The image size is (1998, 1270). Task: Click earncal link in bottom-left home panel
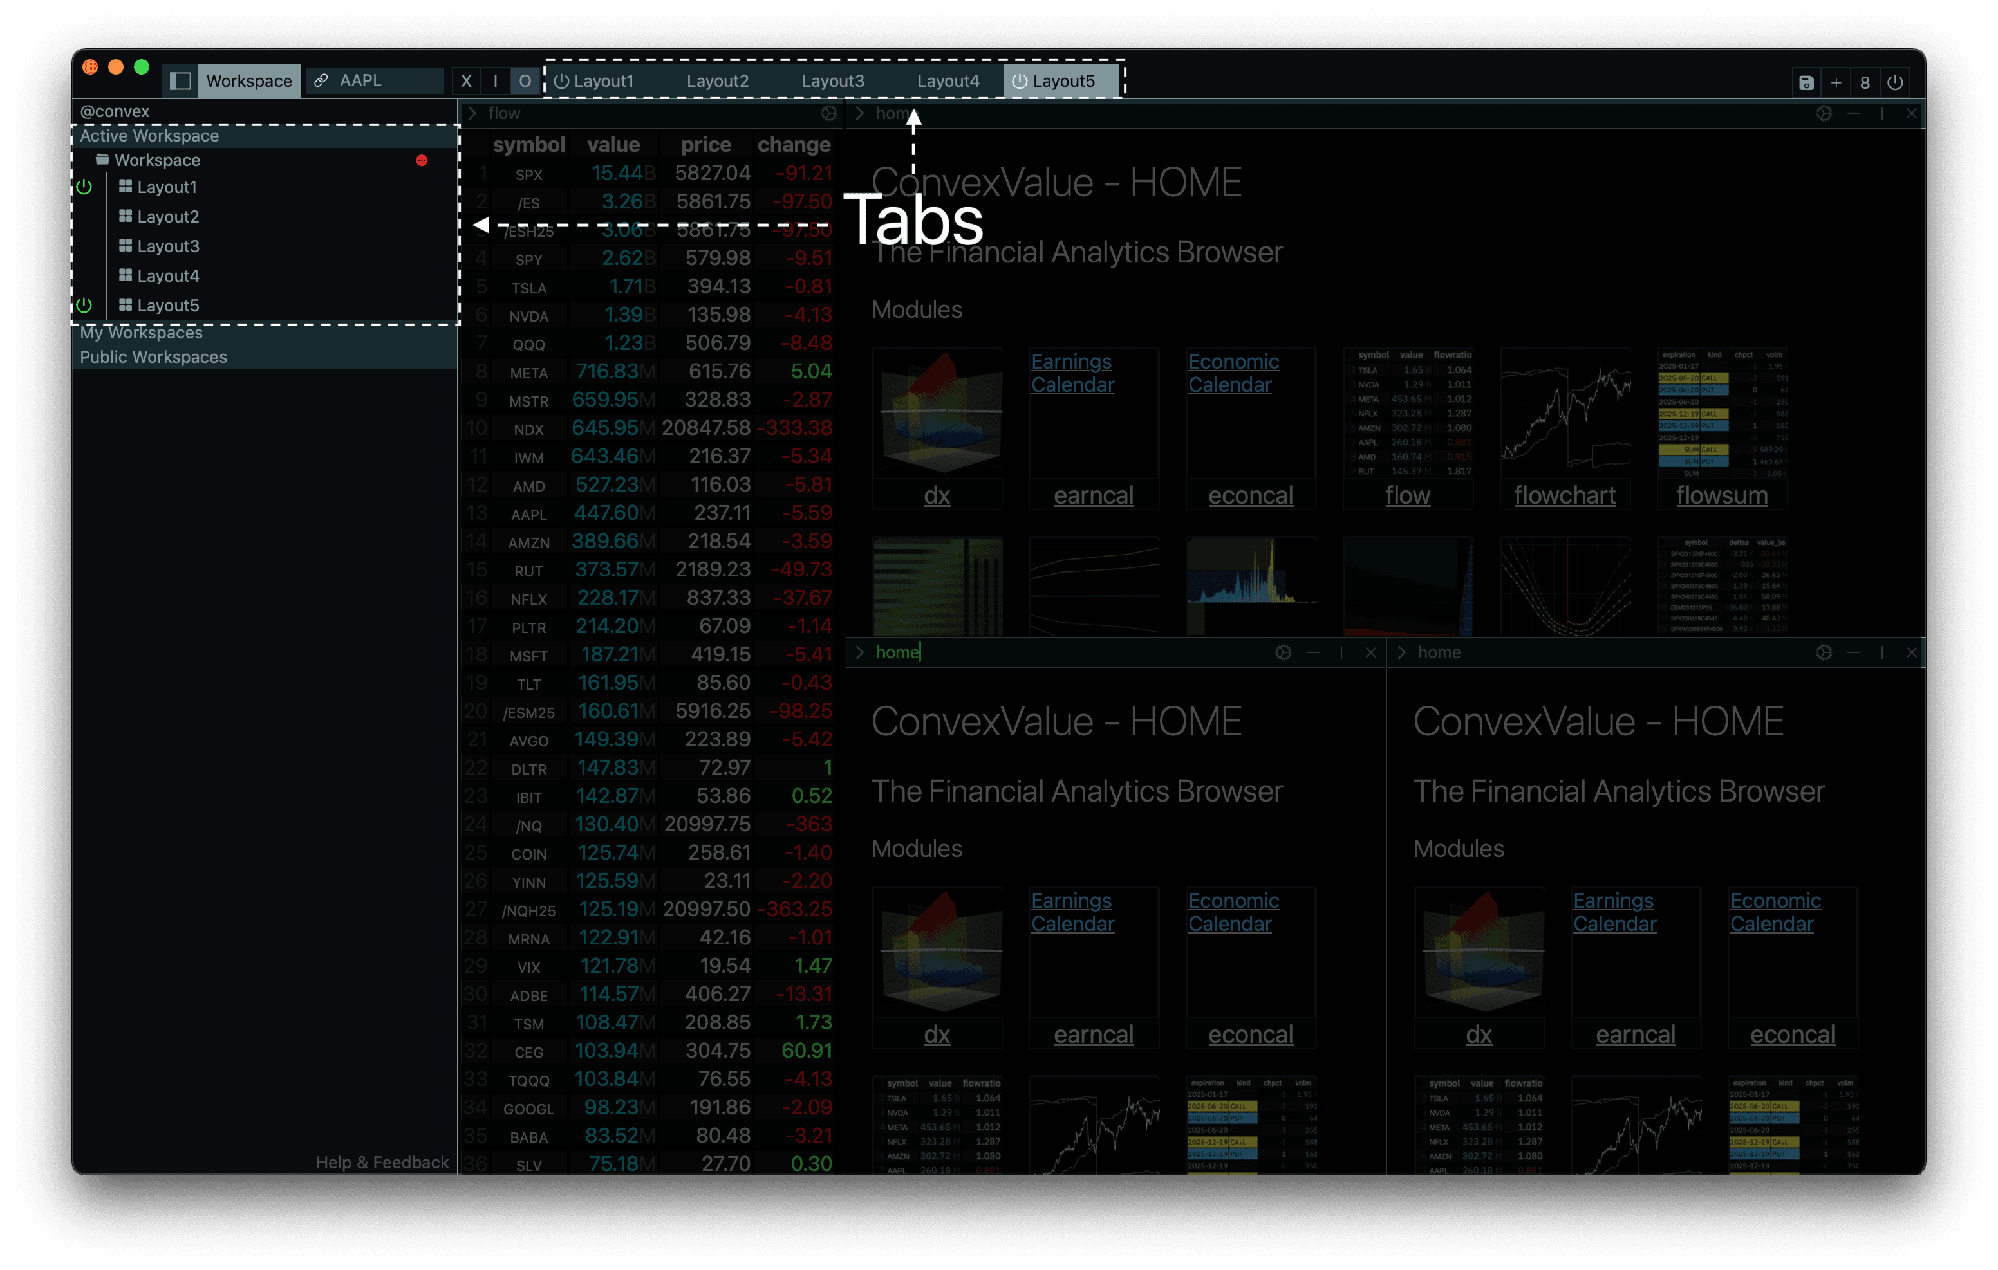pos(1094,1035)
